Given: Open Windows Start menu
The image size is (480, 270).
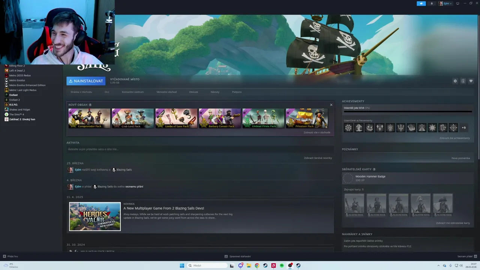Looking at the screenshot, I should (182, 265).
